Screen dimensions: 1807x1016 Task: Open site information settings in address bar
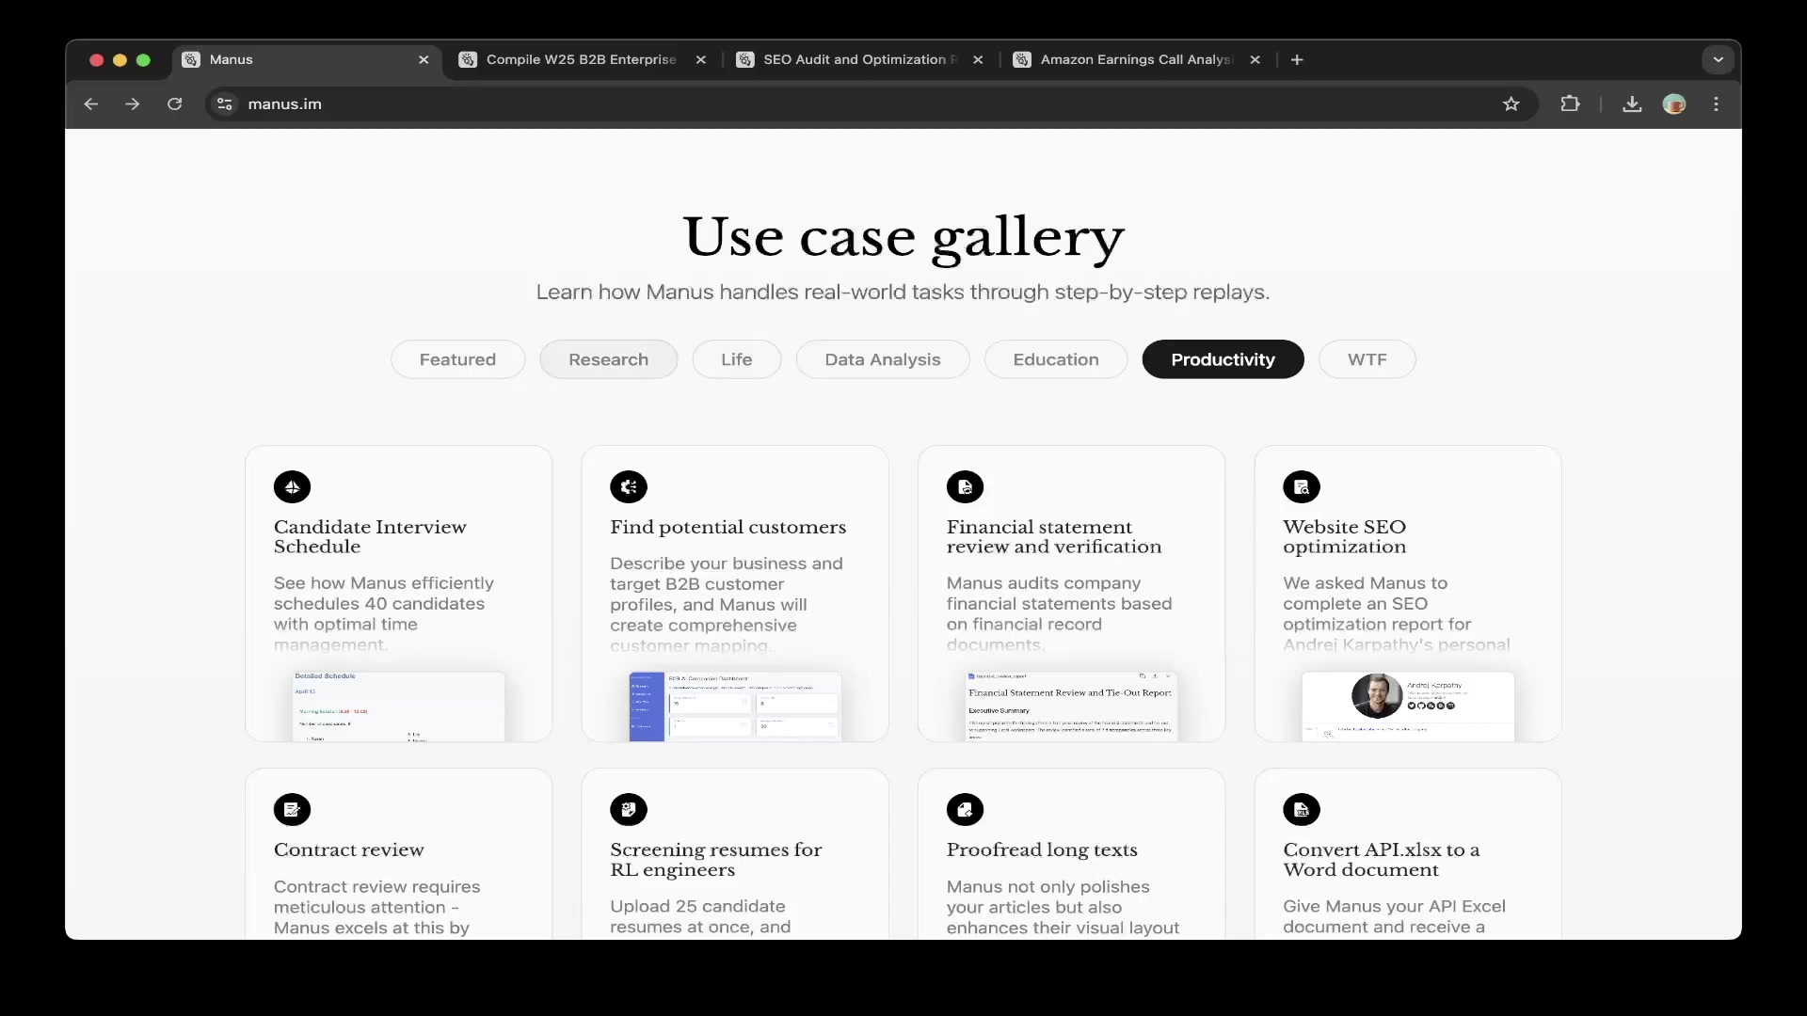224,103
